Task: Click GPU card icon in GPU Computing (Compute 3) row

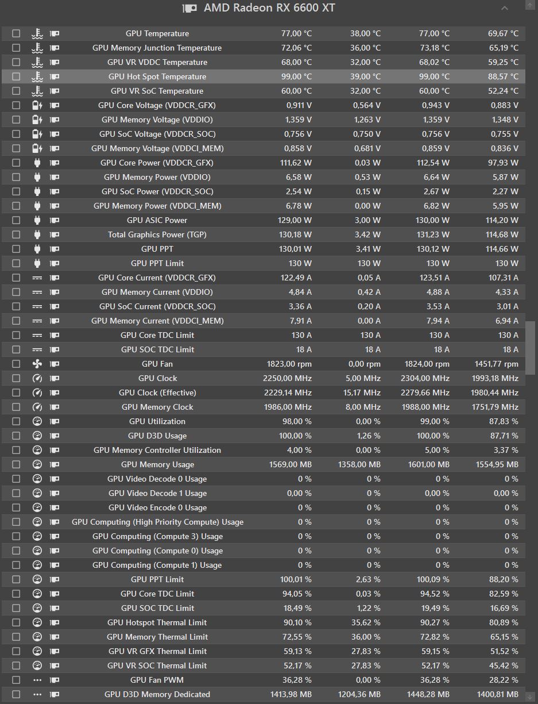Action: tap(54, 536)
